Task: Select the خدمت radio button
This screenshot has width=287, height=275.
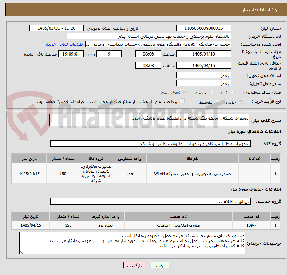Action: point(212,92)
